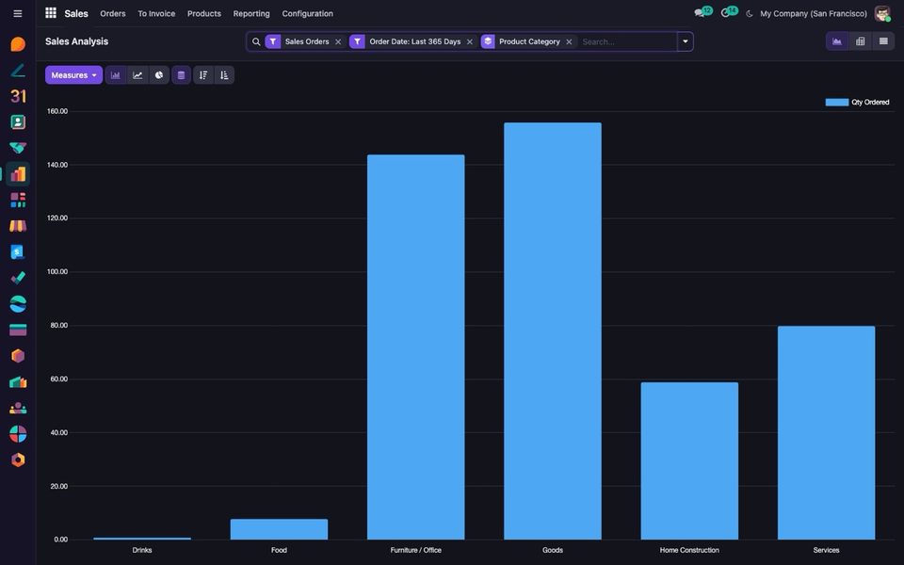
Task: Switch to the list view
Action: 883,41
